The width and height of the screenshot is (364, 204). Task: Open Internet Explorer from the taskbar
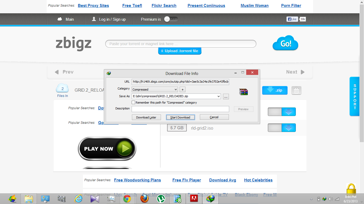click(x=78, y=199)
